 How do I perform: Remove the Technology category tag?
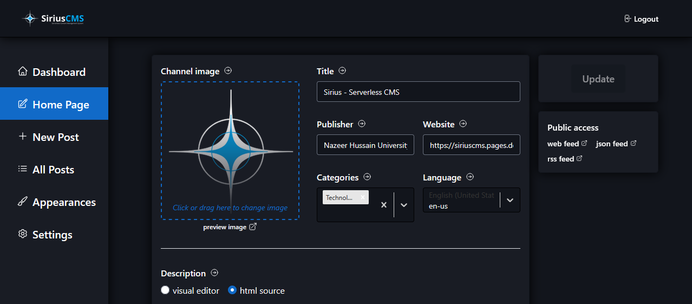[x=363, y=197]
